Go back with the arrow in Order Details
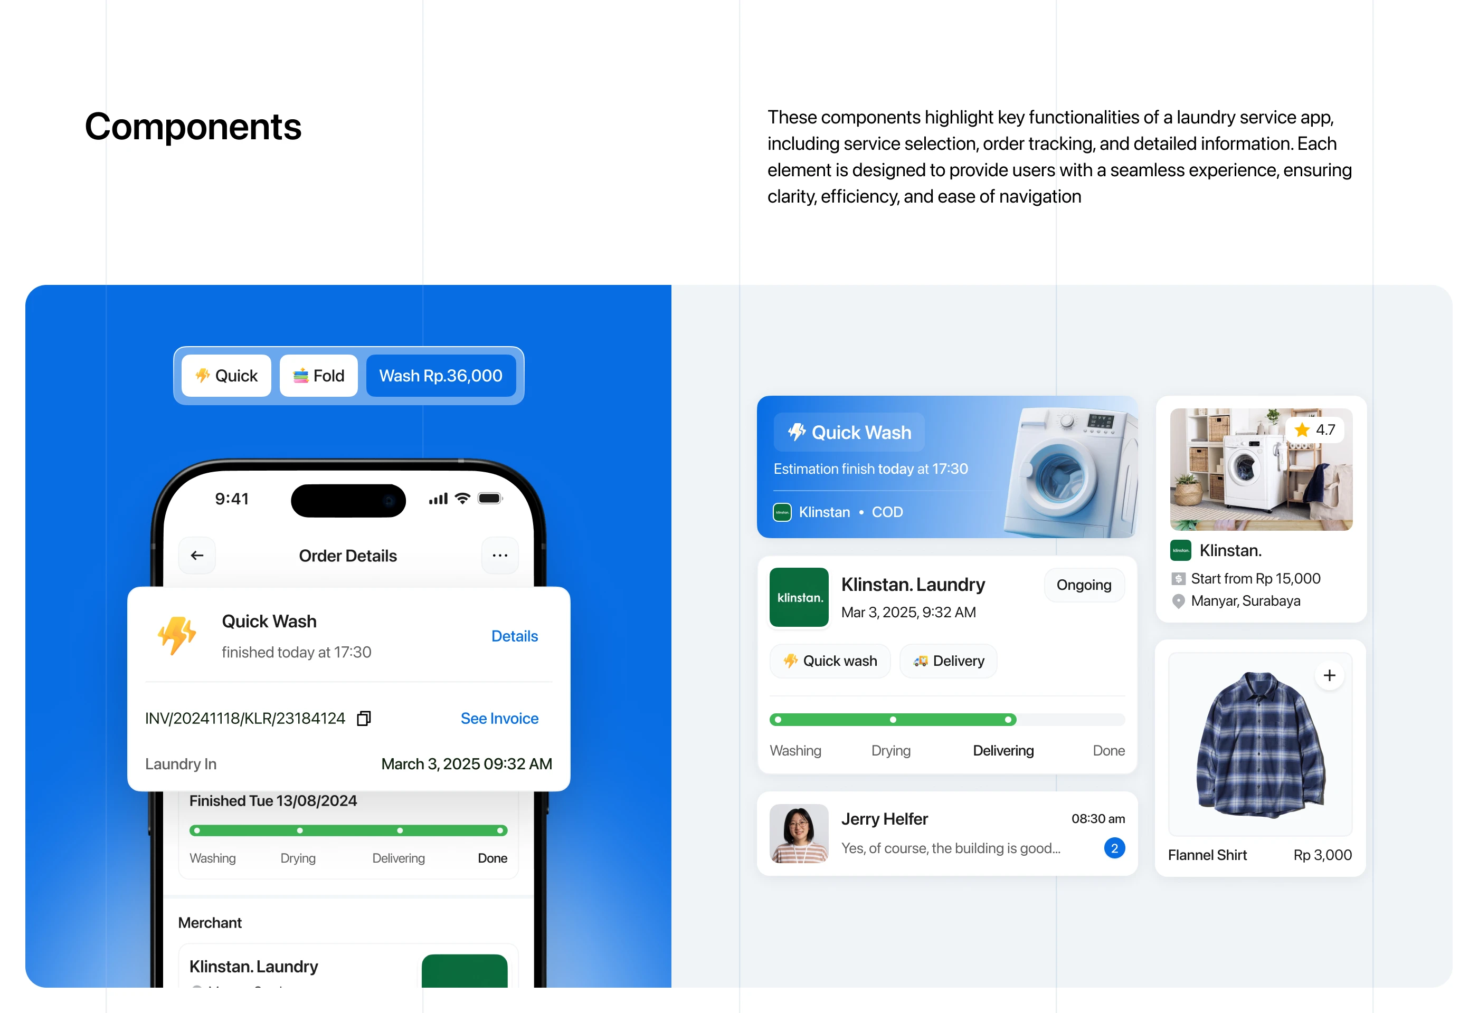 click(197, 556)
